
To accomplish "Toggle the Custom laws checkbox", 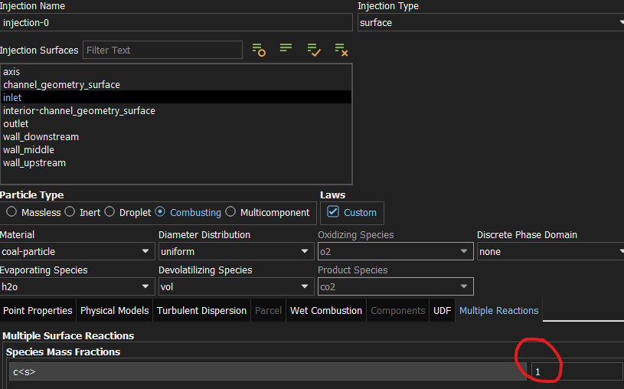I will pyautogui.click(x=333, y=212).
